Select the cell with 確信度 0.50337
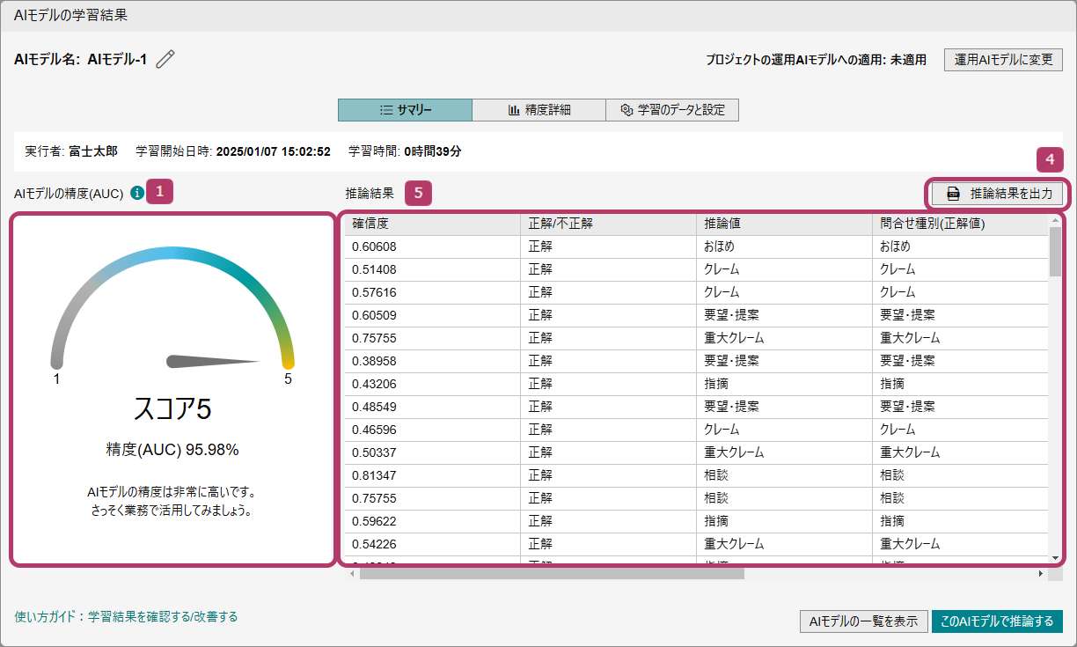The height and width of the screenshot is (647, 1077). click(x=432, y=452)
